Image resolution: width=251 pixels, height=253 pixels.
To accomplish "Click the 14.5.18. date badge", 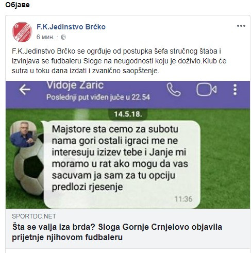I will [128, 114].
